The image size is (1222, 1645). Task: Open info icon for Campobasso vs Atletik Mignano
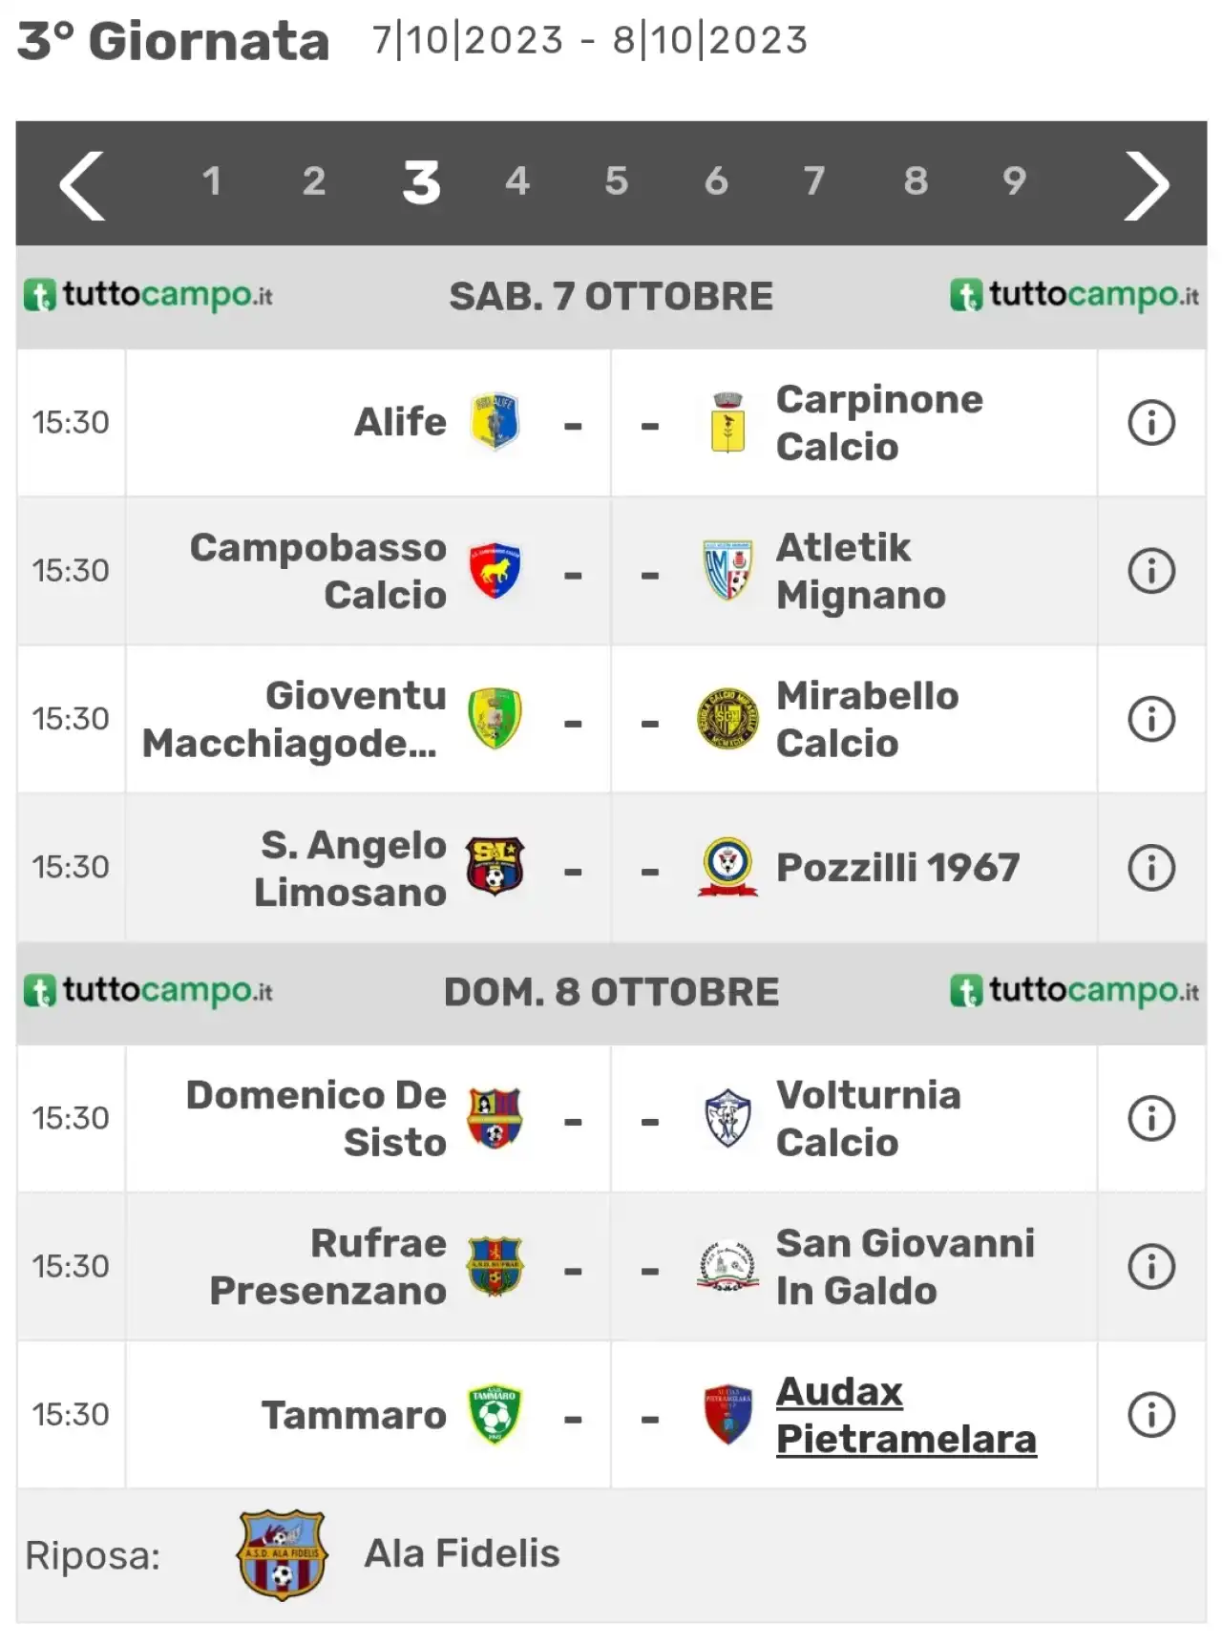pos(1151,571)
